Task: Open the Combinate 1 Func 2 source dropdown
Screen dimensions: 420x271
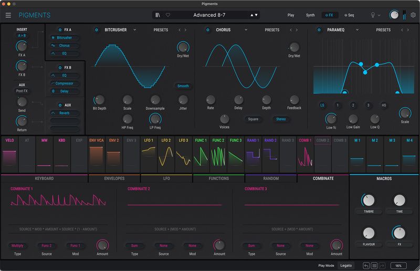Action: click(46, 246)
